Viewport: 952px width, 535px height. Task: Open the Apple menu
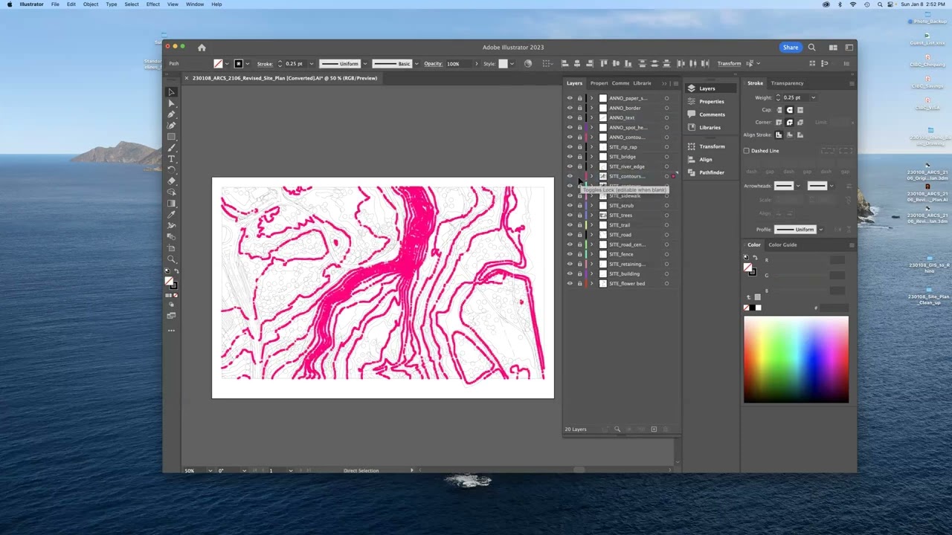10,4
